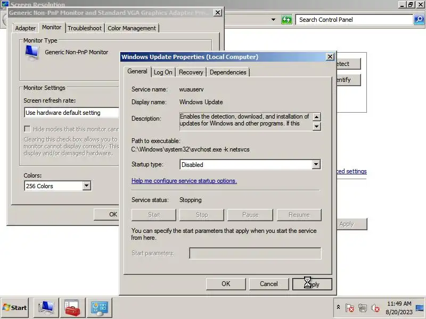Image resolution: width=426 pixels, height=319 pixels.
Task: Click the Start service button
Action: tap(154, 215)
